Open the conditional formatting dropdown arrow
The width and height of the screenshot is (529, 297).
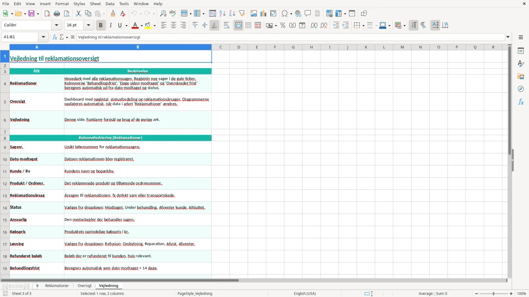tap(404, 26)
